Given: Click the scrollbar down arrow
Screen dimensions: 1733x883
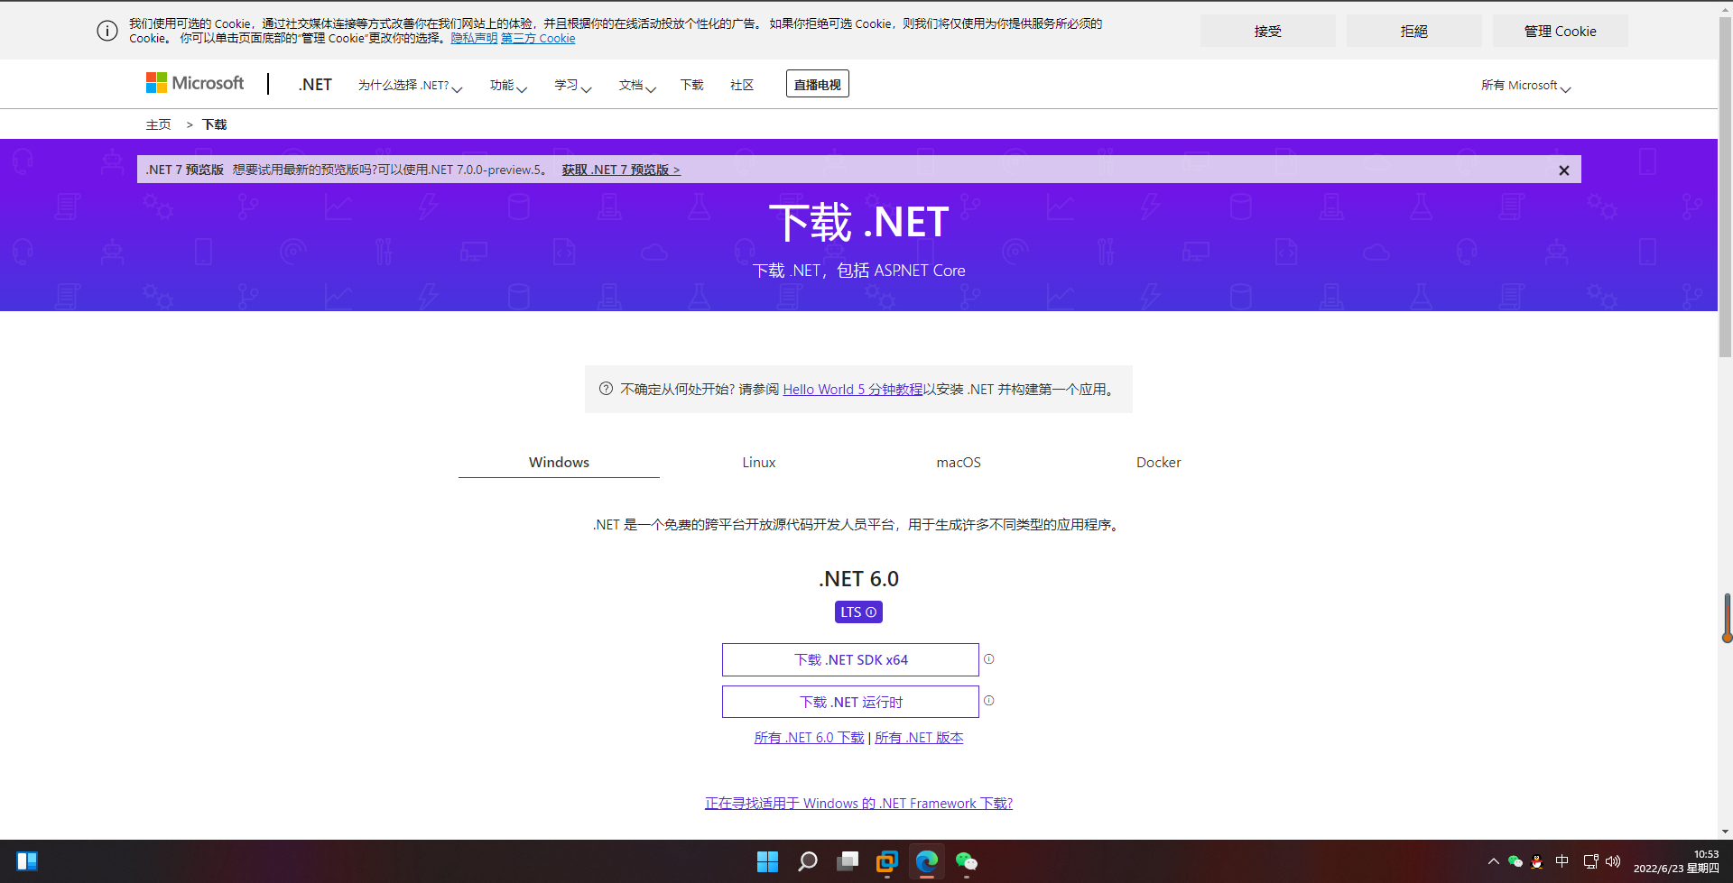Looking at the screenshot, I should click(1726, 832).
